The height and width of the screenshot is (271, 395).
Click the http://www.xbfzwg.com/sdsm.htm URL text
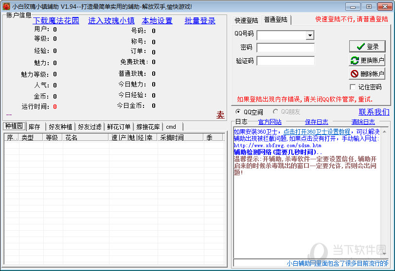click(x=277, y=145)
